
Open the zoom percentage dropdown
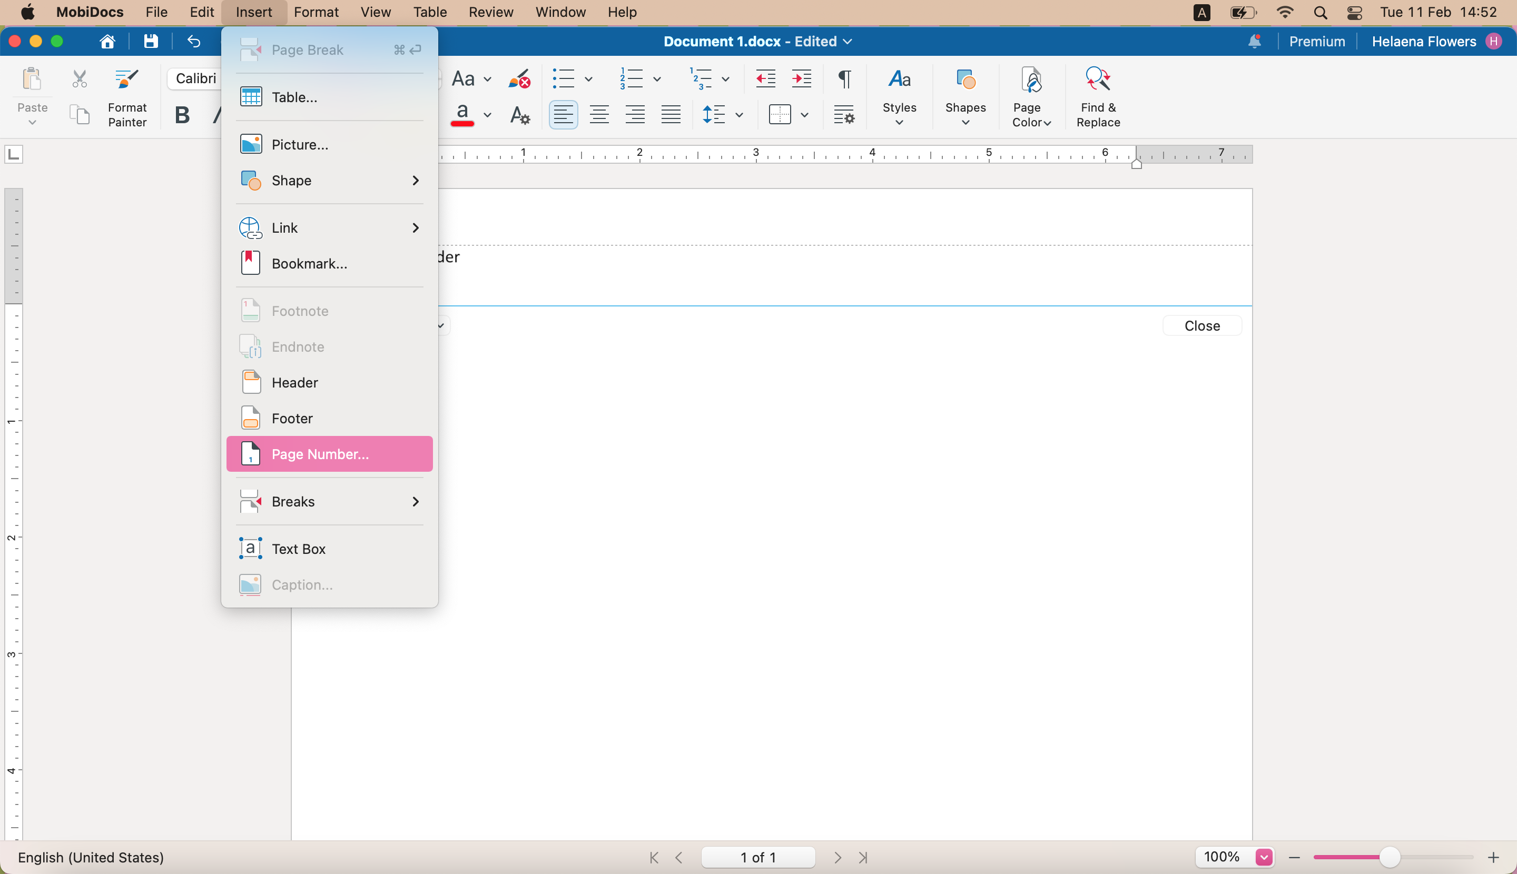pyautogui.click(x=1264, y=857)
